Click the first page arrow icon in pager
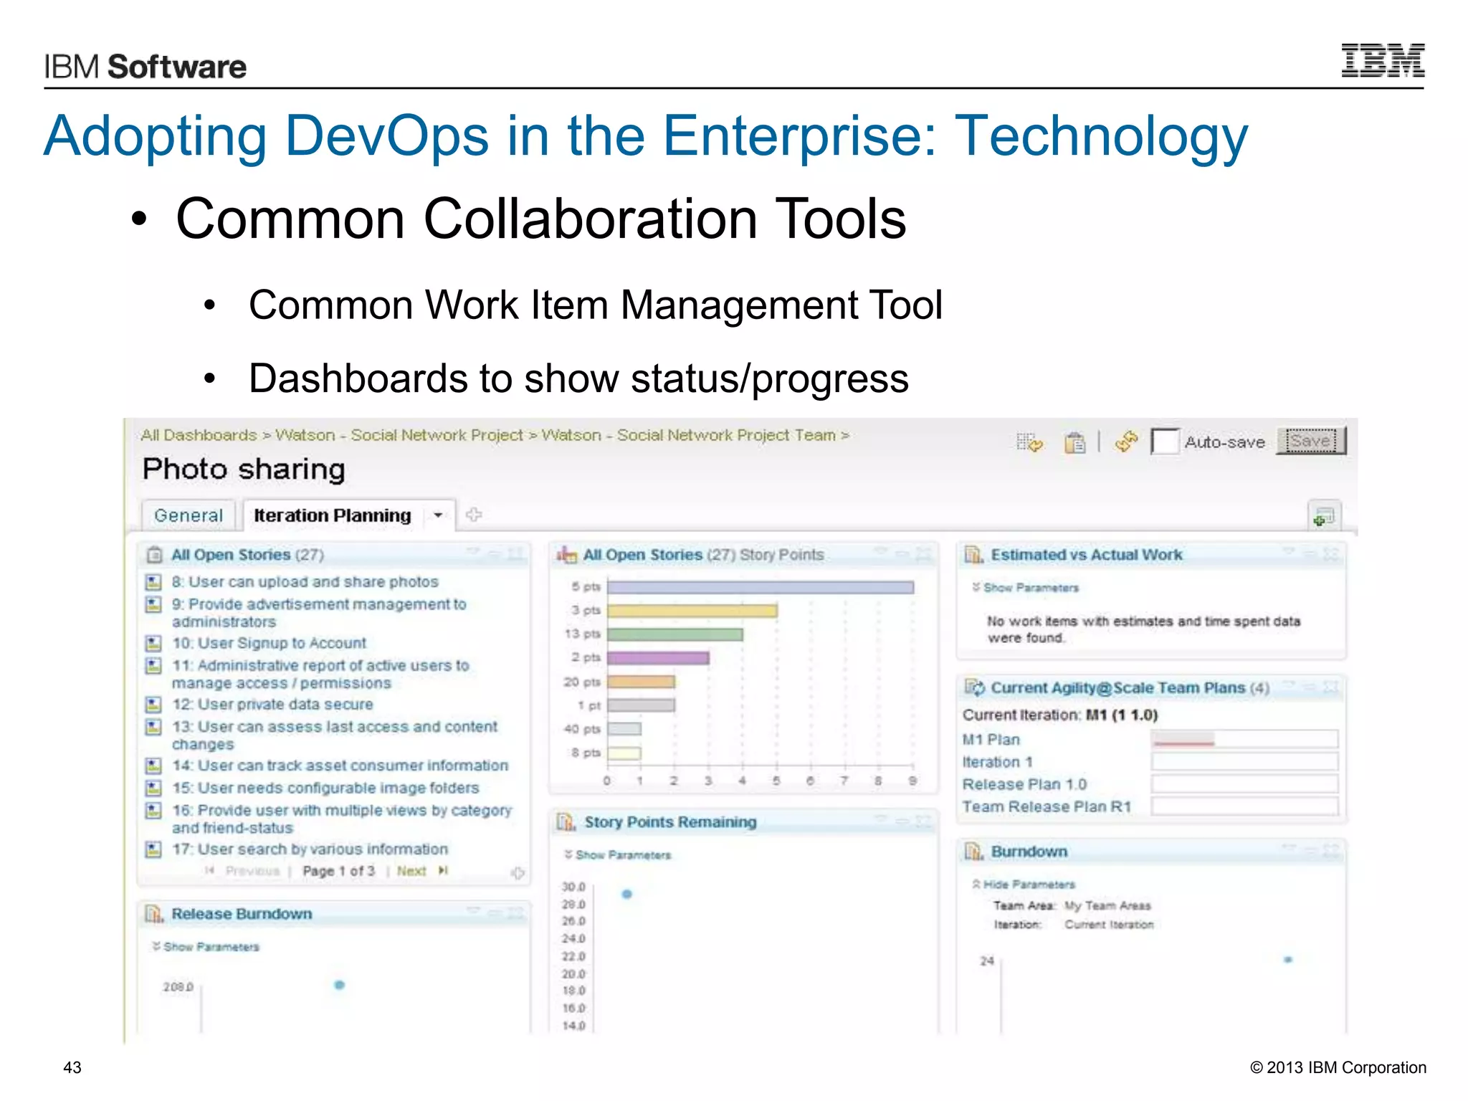This screenshot has height=1101, width=1468. [x=209, y=871]
